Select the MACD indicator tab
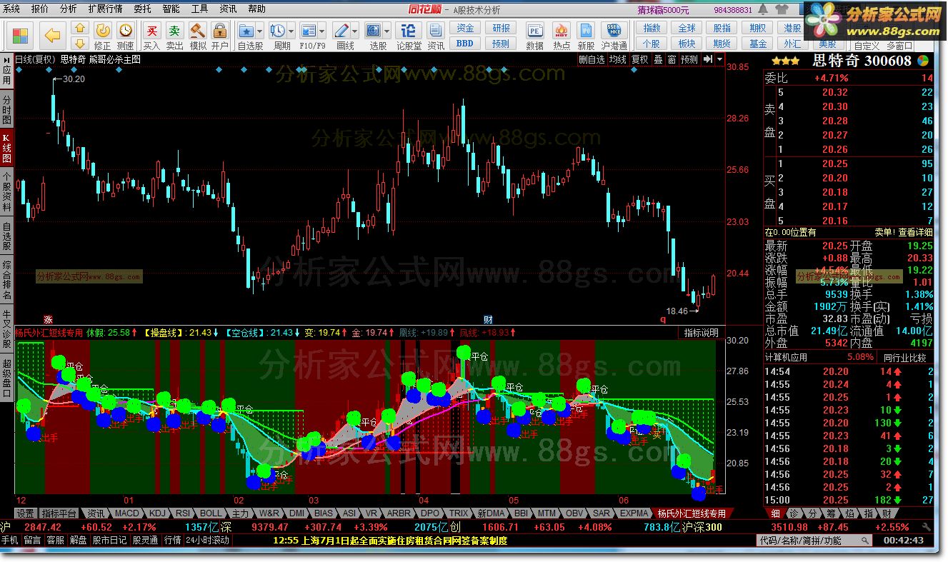The image size is (948, 562). pyautogui.click(x=127, y=513)
